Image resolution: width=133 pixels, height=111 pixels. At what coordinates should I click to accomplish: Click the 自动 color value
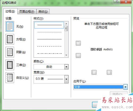click(49, 67)
